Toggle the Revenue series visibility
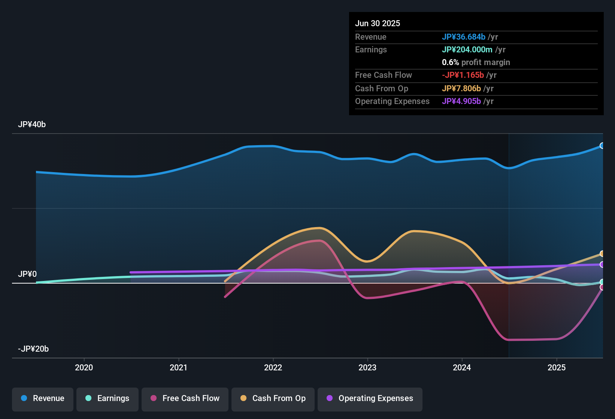The image size is (615, 419). (42, 398)
